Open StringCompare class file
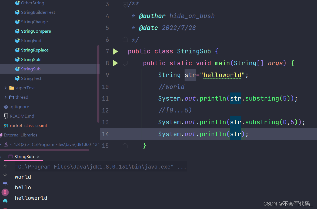 36,31
